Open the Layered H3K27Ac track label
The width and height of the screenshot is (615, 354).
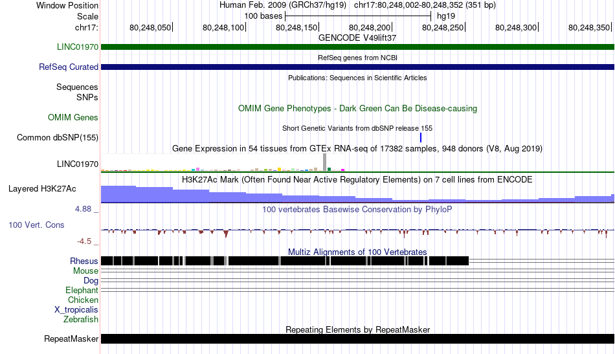tap(42, 189)
